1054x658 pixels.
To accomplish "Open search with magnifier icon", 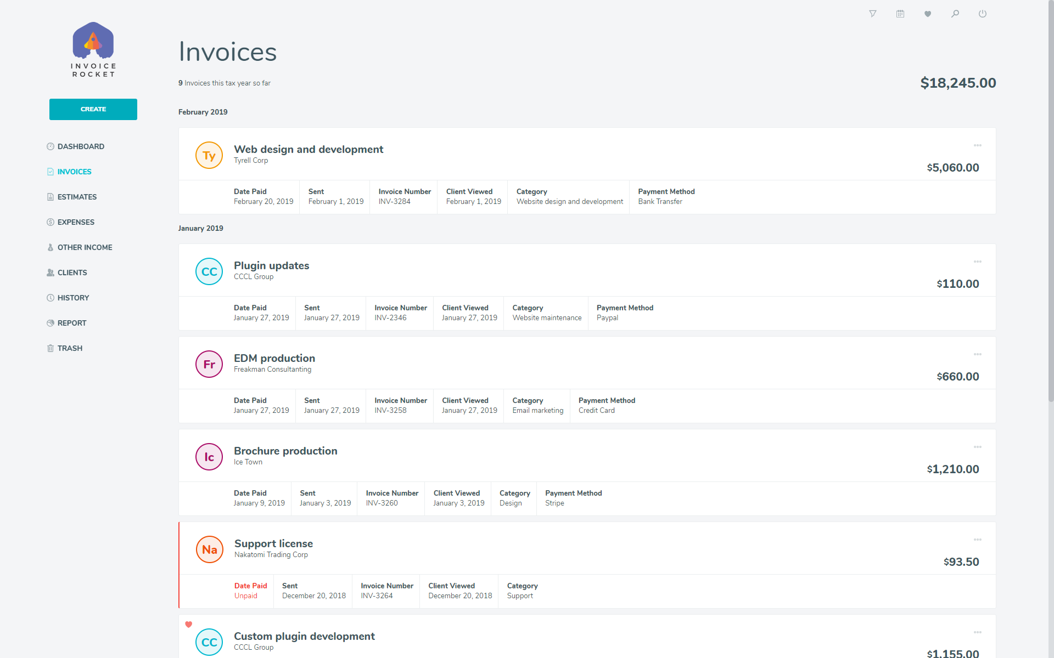I will click(955, 14).
